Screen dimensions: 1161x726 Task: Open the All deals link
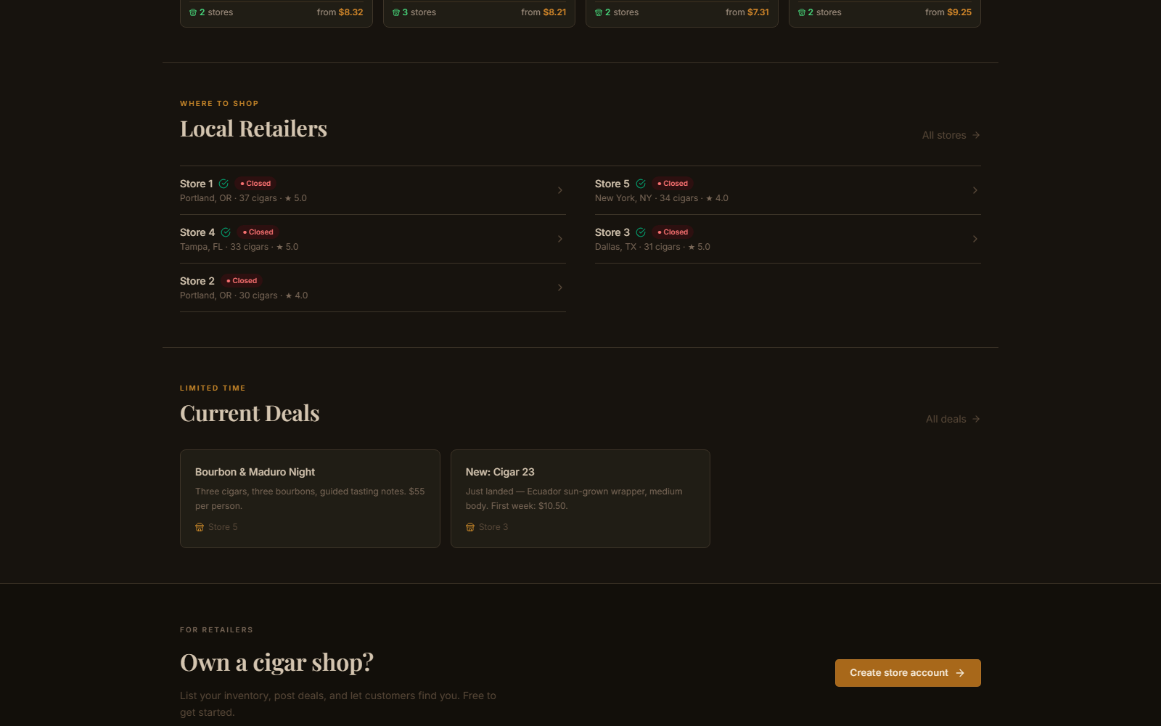(x=953, y=419)
